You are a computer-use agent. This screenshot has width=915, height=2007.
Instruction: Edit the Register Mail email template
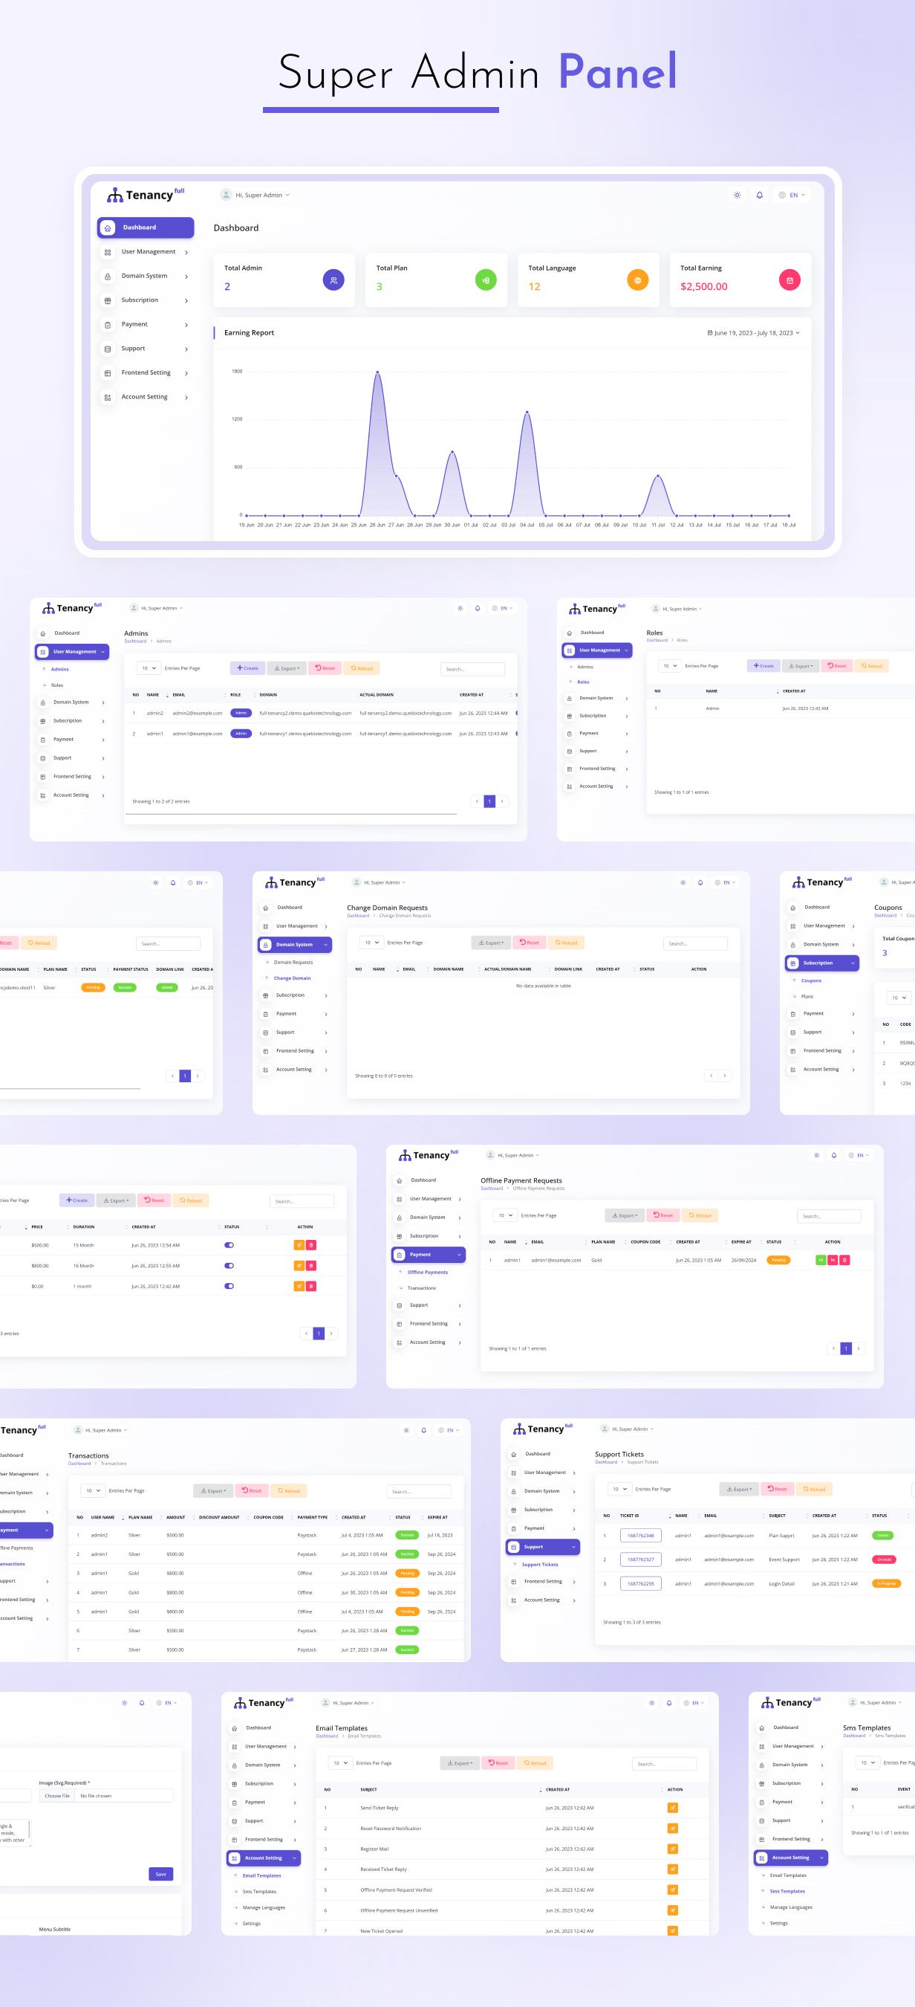673,1849
